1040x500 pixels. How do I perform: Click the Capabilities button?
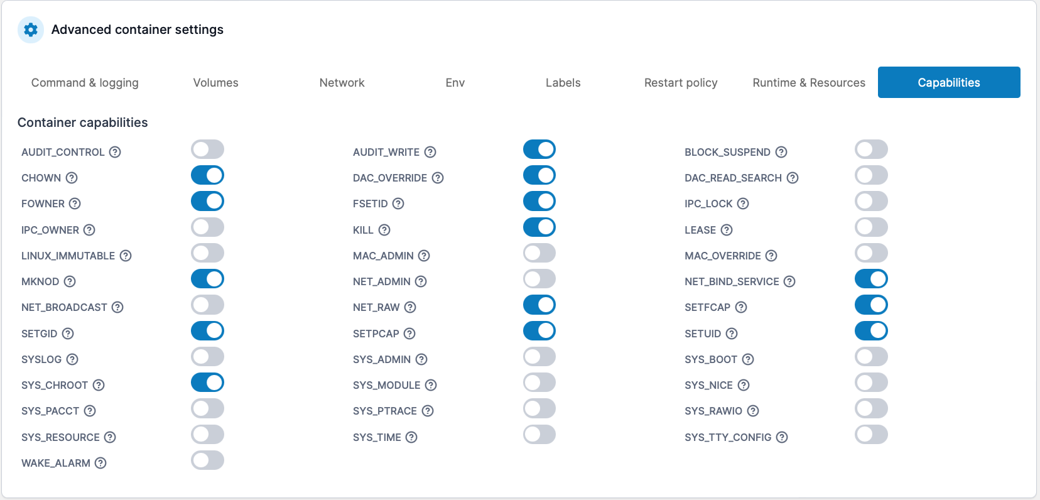[x=948, y=82]
